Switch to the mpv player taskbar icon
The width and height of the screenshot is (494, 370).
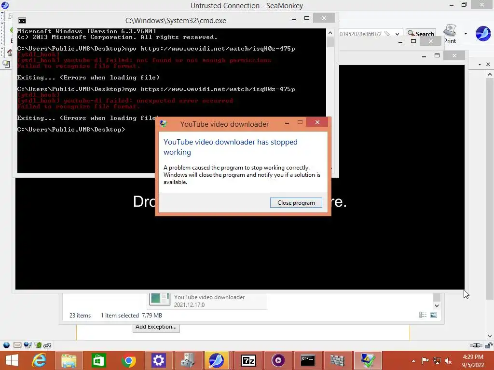278,360
